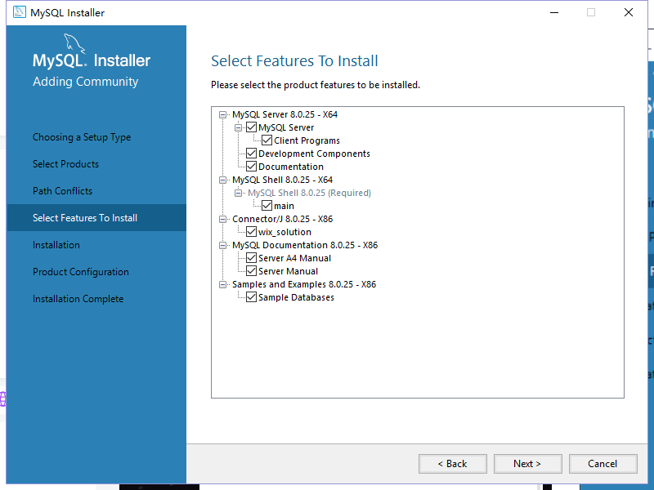Select the 'Connector/J 8.0.25 - X86' label

282,219
